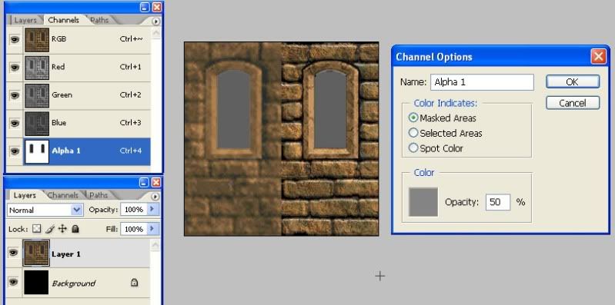Click lock position move icon
615x305 pixels.
click(62, 229)
